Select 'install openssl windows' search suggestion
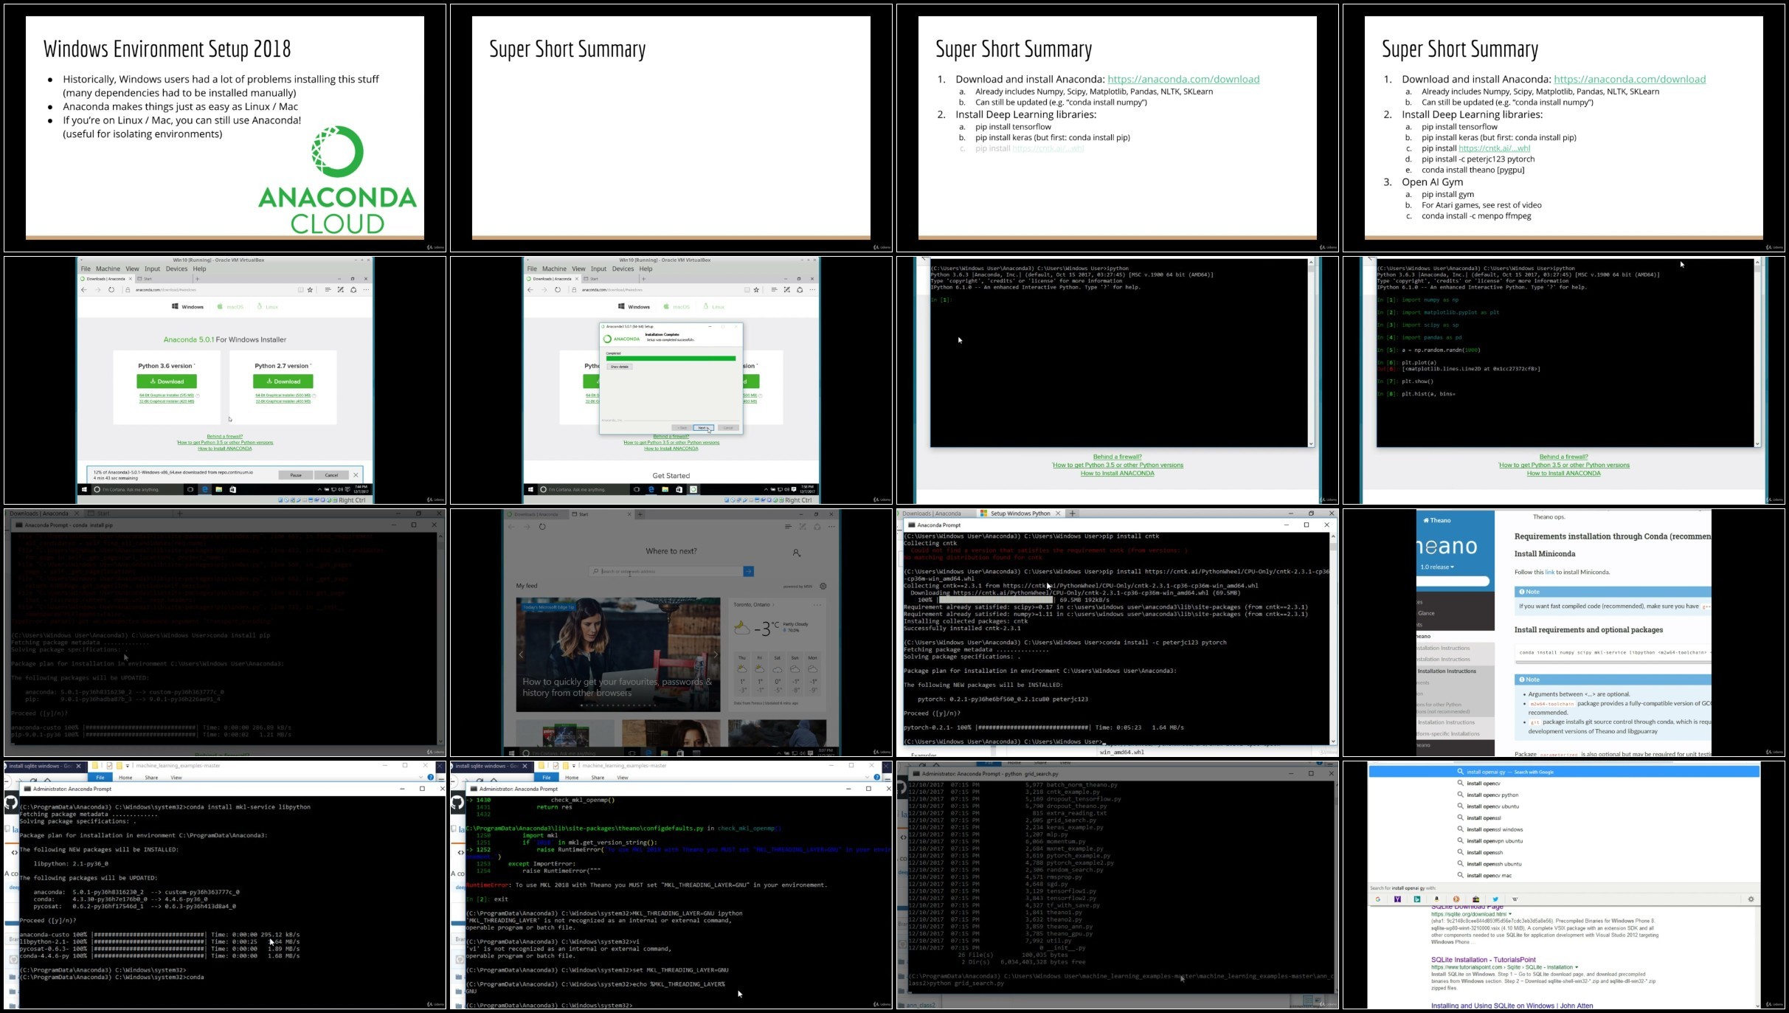This screenshot has width=1789, height=1013. point(1495,829)
